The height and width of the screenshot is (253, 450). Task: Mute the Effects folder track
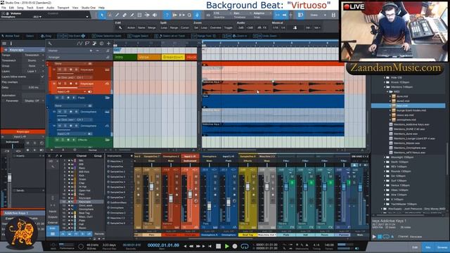coord(57,140)
